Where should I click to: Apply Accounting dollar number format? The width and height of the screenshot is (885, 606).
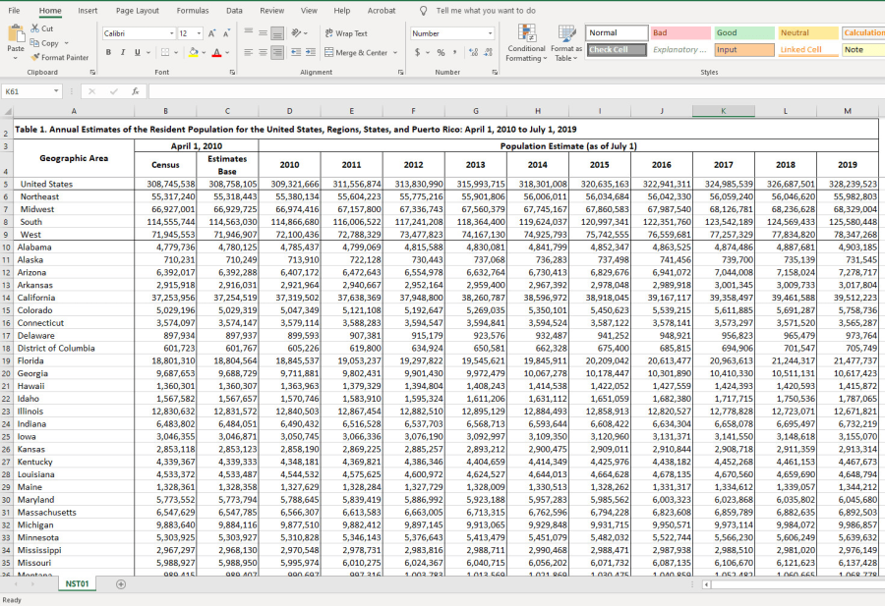(418, 52)
